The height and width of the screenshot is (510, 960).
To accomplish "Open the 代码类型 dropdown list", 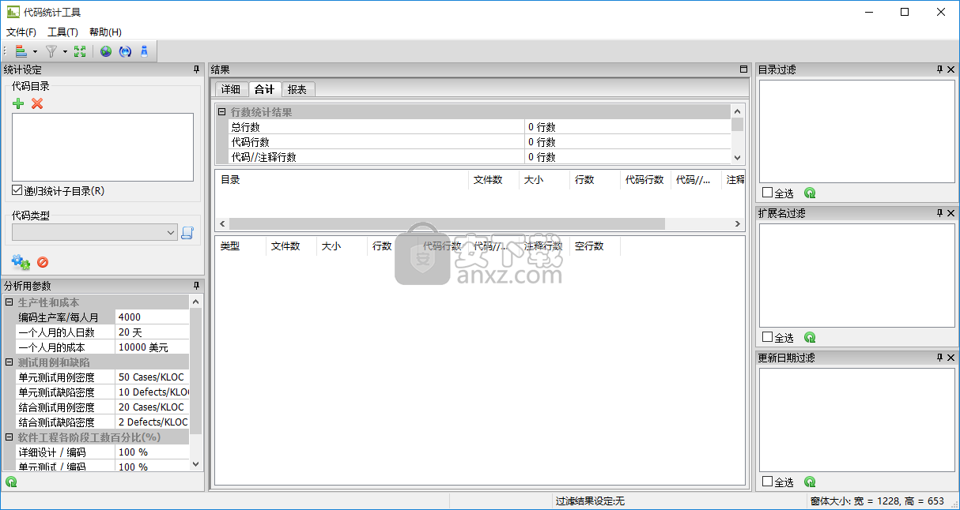I will pos(171,232).
